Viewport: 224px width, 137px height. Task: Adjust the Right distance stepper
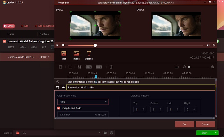coord(194,109)
